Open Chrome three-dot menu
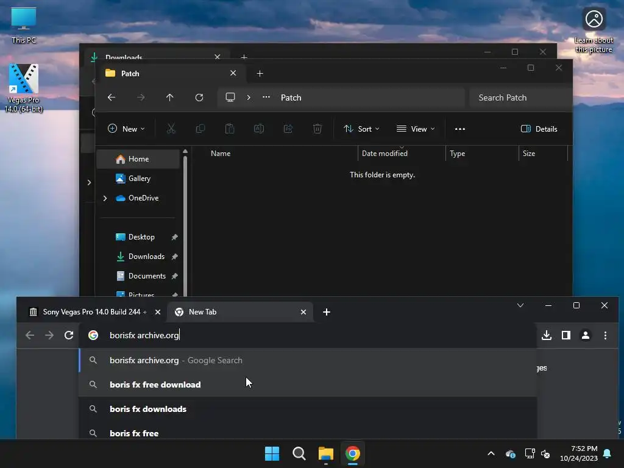The width and height of the screenshot is (624, 468). [605, 336]
